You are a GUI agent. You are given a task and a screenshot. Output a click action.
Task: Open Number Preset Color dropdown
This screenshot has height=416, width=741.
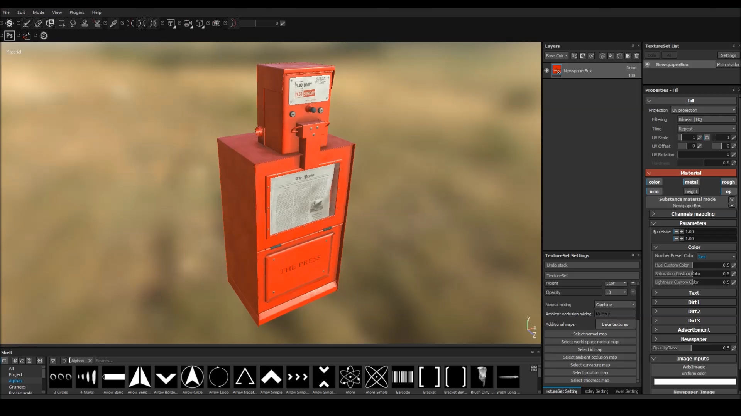point(716,257)
